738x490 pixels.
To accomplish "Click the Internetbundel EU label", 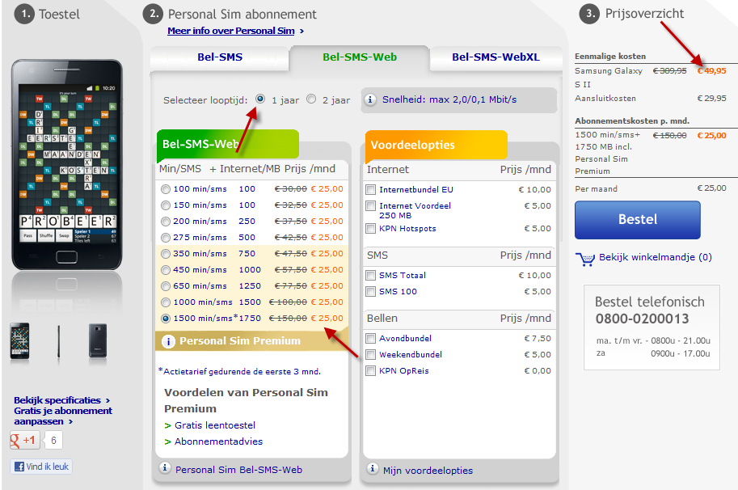I will (416, 190).
